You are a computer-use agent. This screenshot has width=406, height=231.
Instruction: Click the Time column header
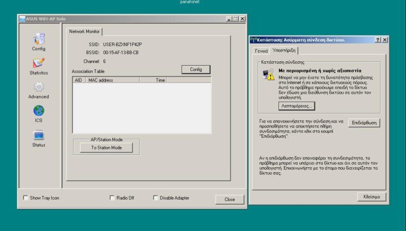(x=153, y=80)
